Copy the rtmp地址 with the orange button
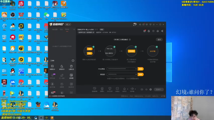Image resolution: width=214 pixels, height=120 pixels. coord(141,69)
